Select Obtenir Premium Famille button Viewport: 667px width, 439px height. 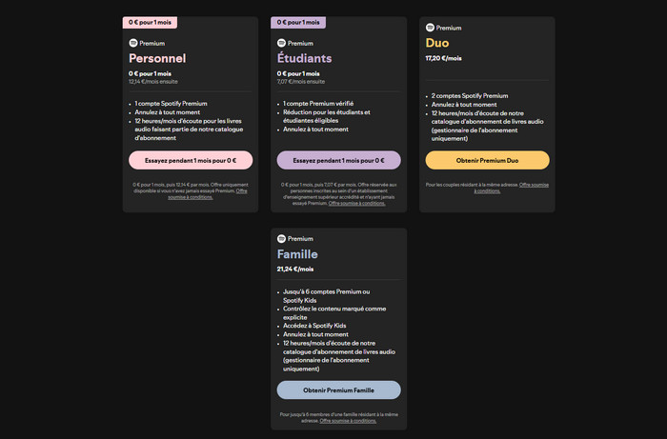coord(338,389)
